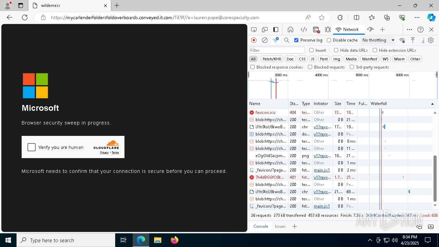Viewport: 439px width, 247px height.
Task: Show hidden tray icons chevron
Action: (x=370, y=240)
